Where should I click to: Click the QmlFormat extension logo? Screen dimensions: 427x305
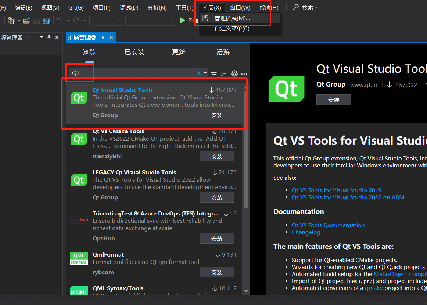coord(79,259)
